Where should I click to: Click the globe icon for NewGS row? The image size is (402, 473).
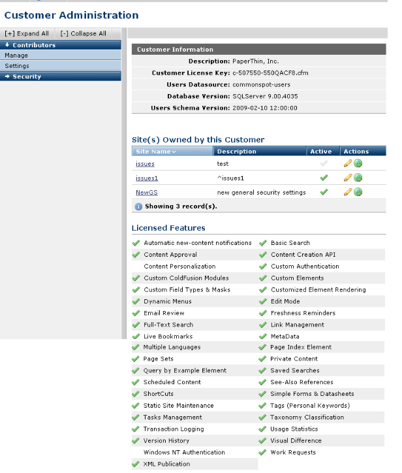[x=358, y=192]
